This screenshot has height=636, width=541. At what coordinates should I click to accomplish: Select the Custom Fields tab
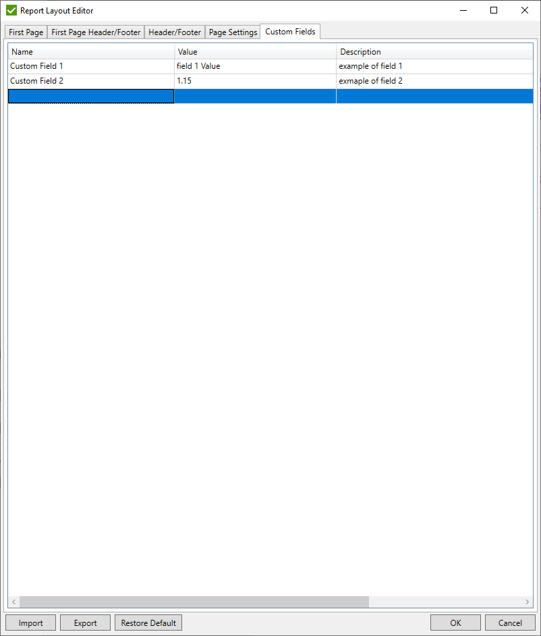(290, 31)
